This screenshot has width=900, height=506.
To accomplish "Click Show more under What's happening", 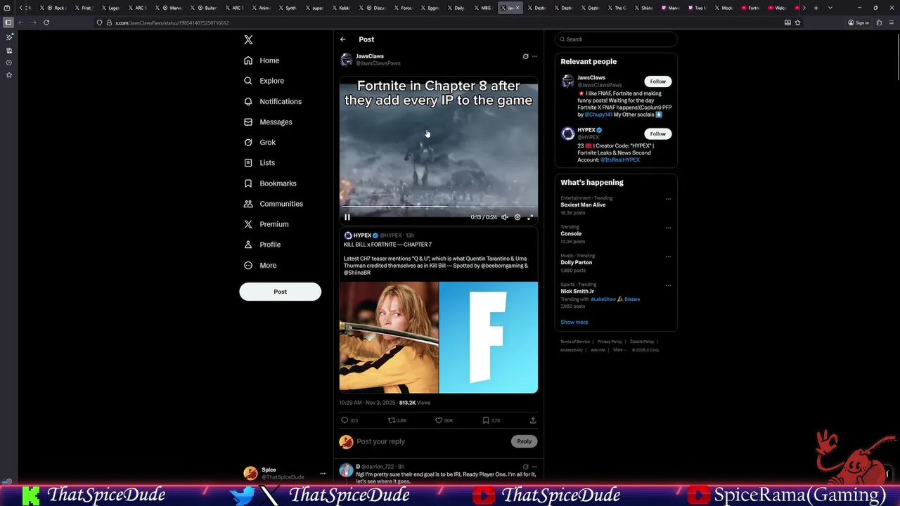I will point(574,322).
